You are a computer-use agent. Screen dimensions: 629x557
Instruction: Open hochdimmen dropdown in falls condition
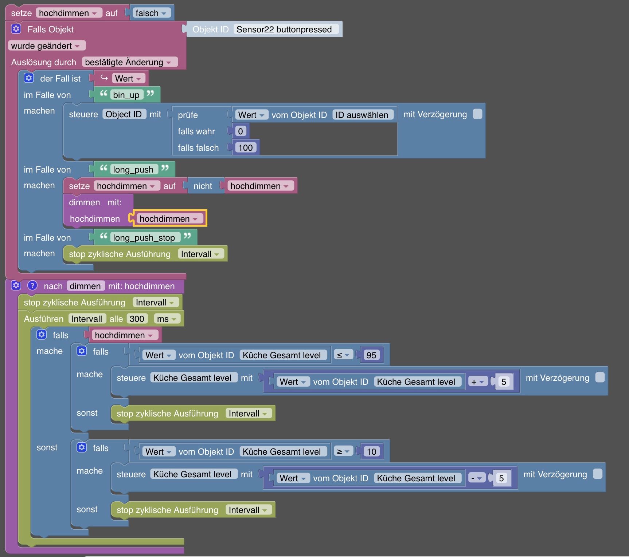point(125,335)
